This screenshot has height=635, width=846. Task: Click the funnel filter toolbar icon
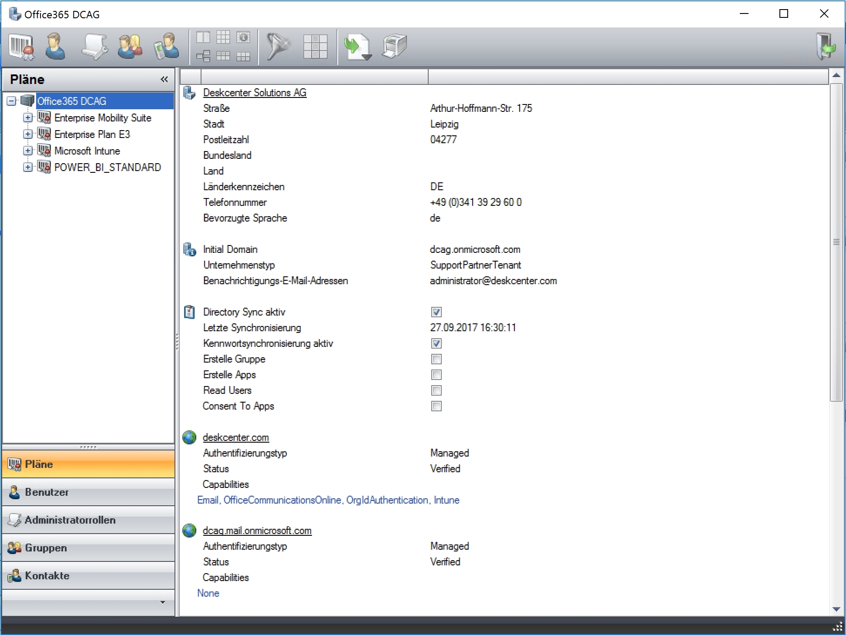click(277, 47)
